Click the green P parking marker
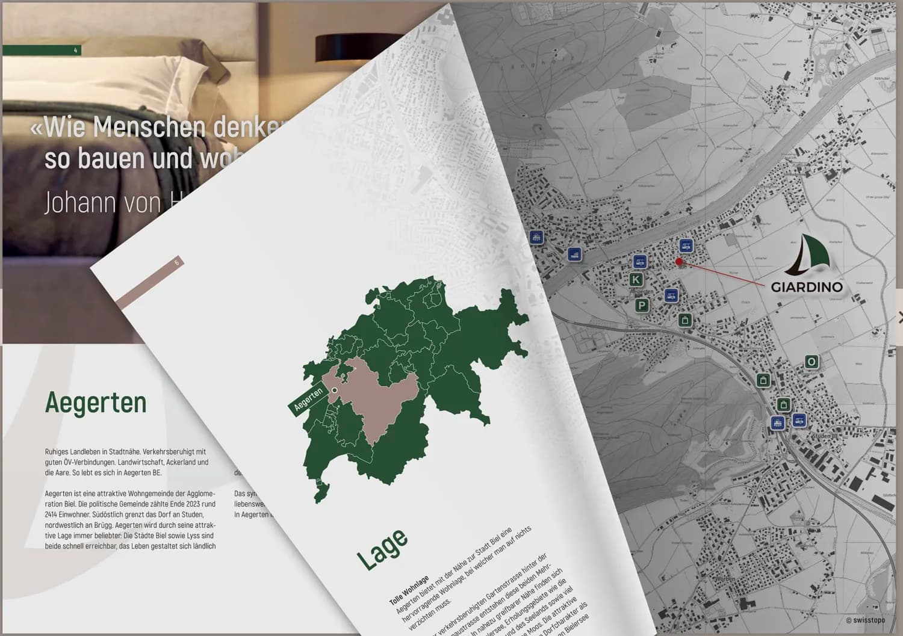Viewport: 903px width, 636px height. pyautogui.click(x=642, y=306)
